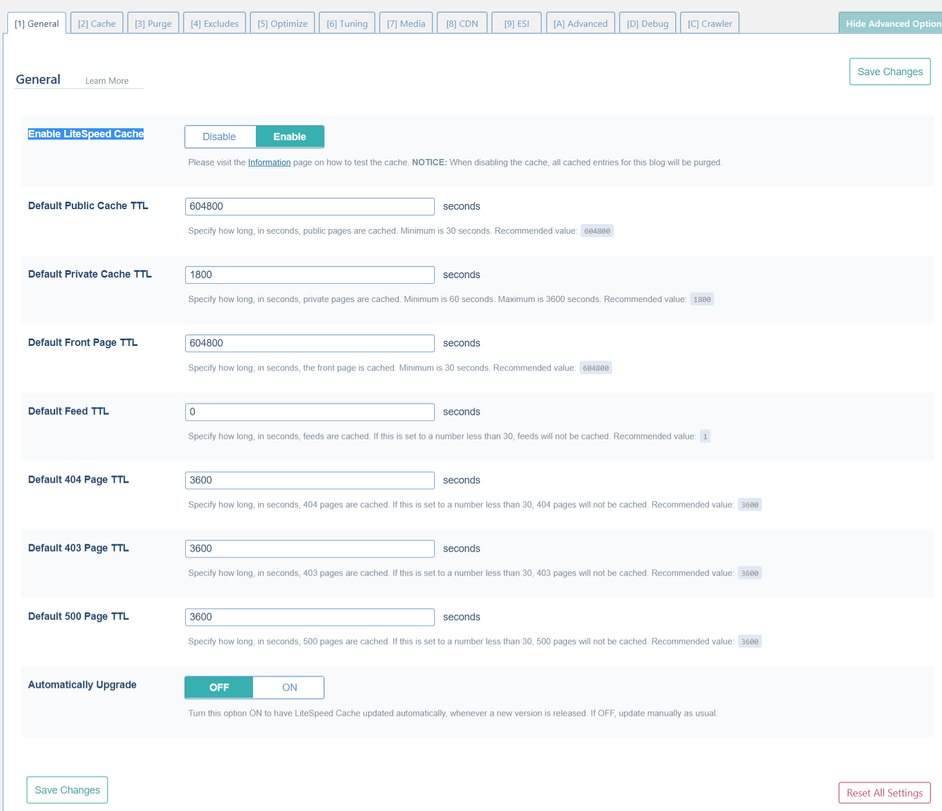The image size is (942, 811).
Task: Click the General section heading
Action: point(38,79)
